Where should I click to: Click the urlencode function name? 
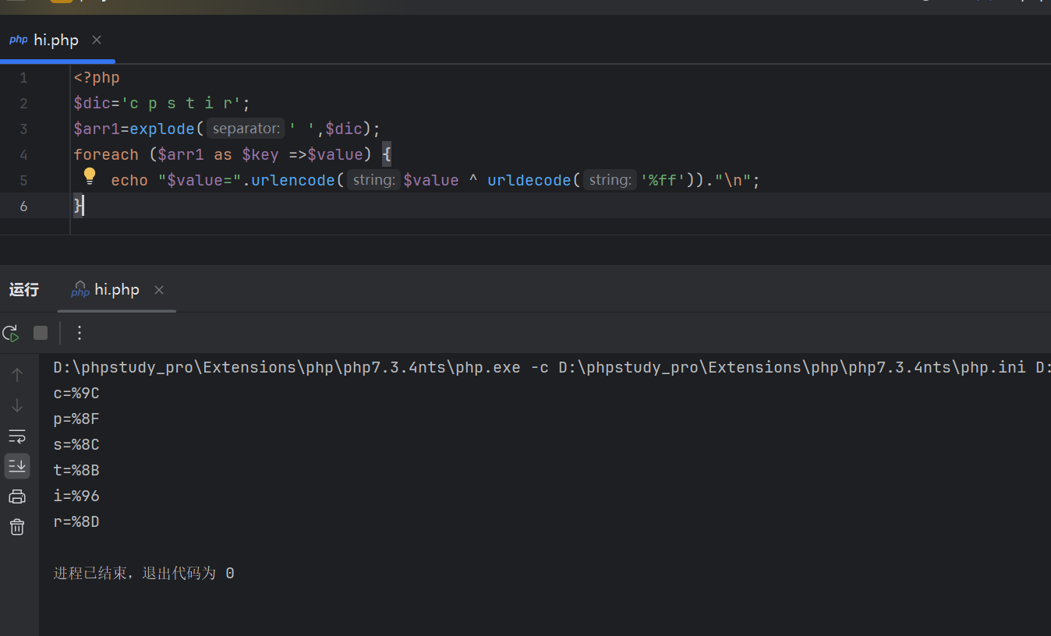click(293, 180)
